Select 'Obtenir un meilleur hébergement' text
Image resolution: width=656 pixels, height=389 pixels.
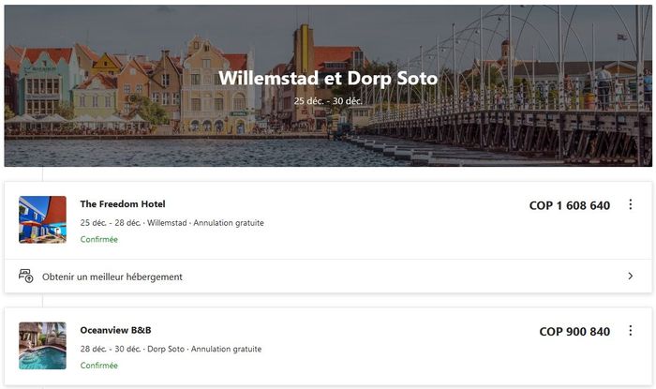pos(112,277)
